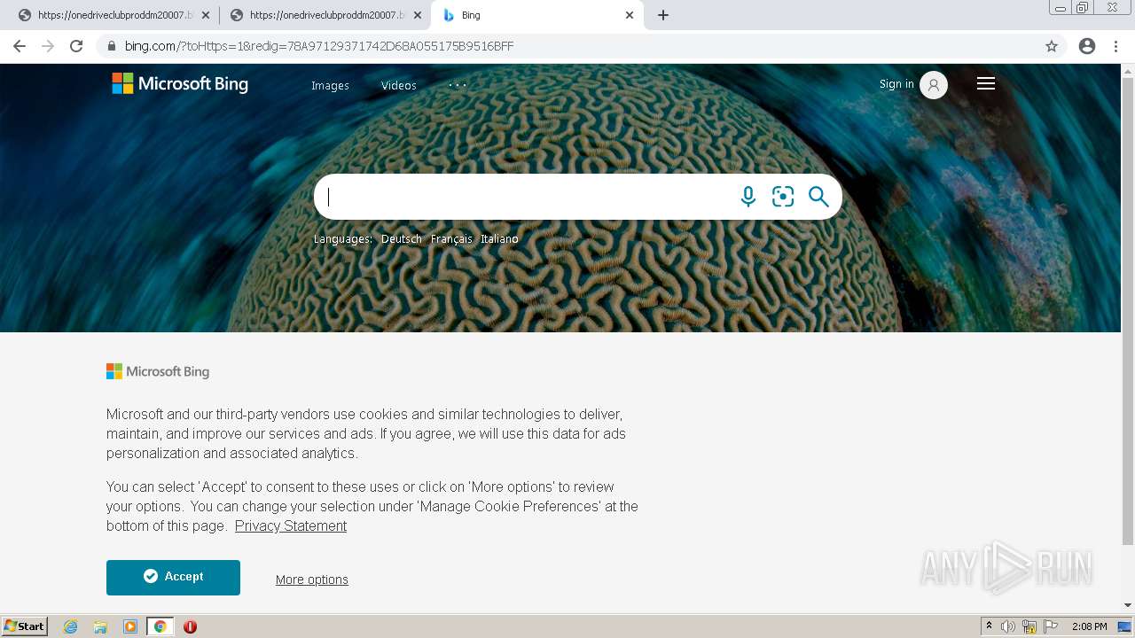Close the Bing tab

[630, 15]
